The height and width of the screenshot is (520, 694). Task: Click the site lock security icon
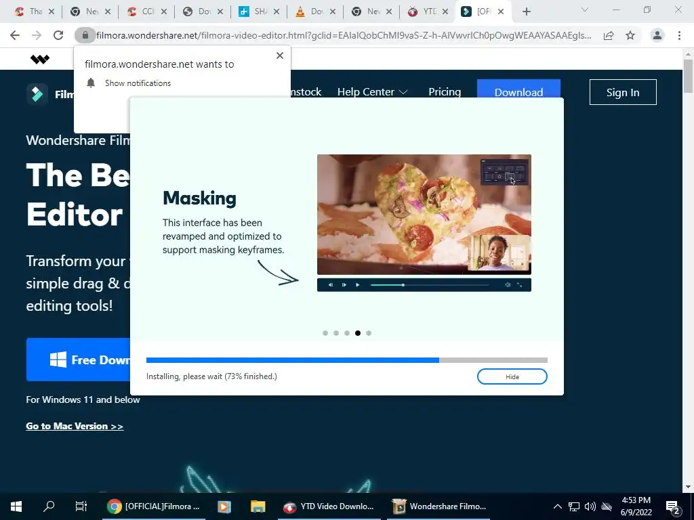pos(85,35)
